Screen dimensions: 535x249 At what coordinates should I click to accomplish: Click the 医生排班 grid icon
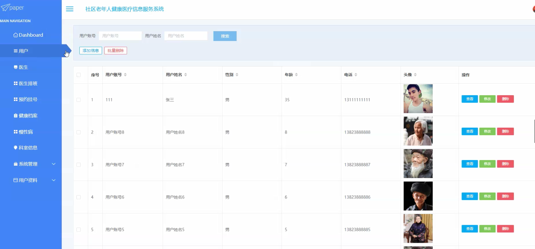[x=16, y=83]
